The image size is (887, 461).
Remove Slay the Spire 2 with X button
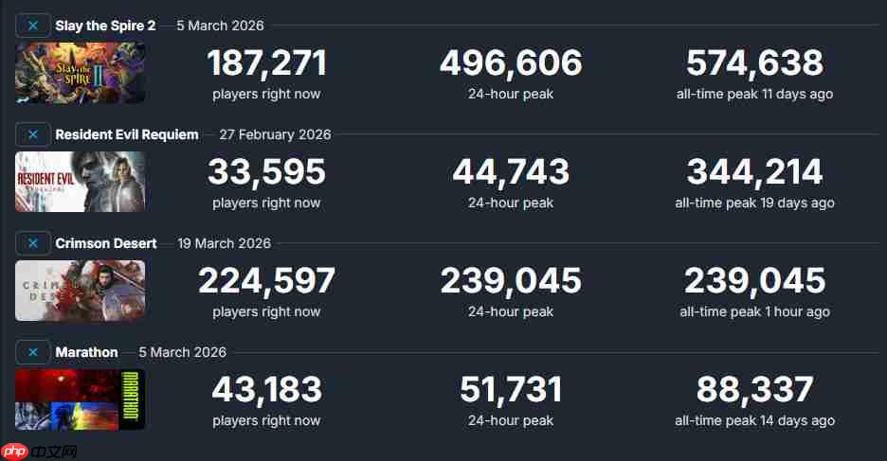33,26
